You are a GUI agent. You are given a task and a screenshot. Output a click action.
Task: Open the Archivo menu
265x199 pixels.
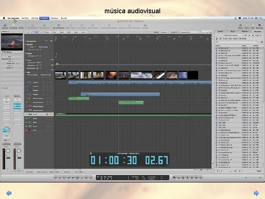click(25, 18)
